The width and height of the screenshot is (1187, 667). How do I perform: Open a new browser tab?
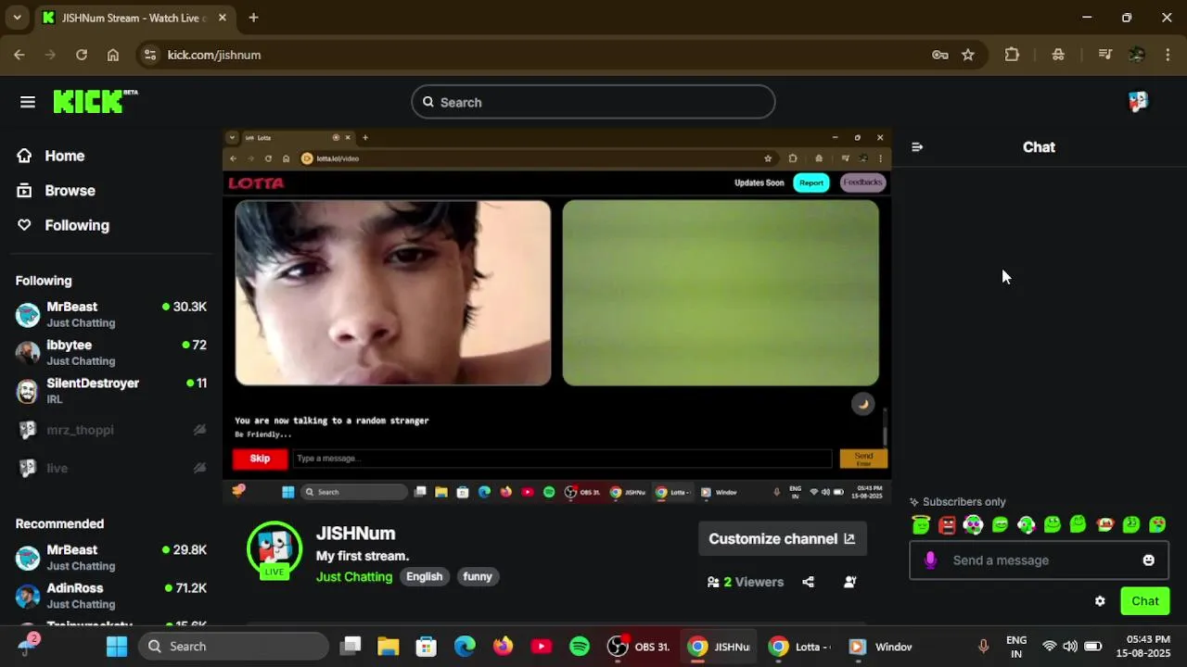(253, 18)
